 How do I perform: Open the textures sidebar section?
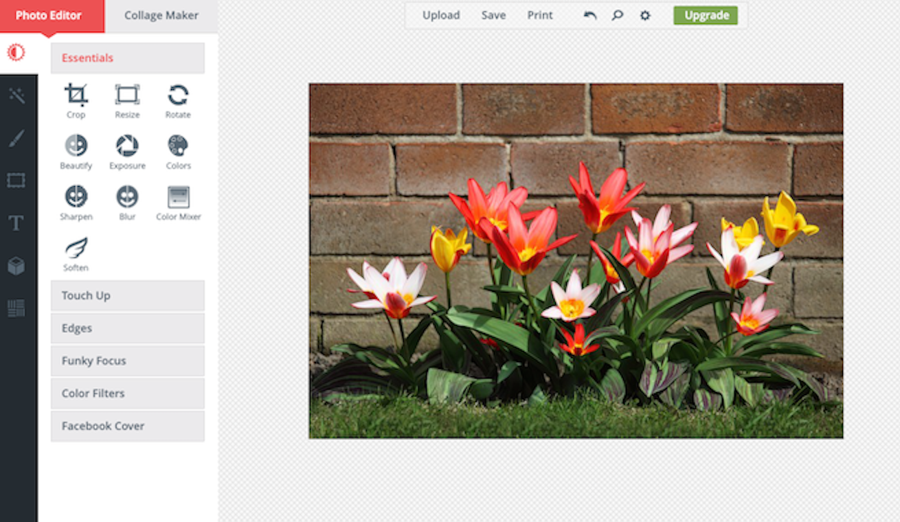point(16,308)
